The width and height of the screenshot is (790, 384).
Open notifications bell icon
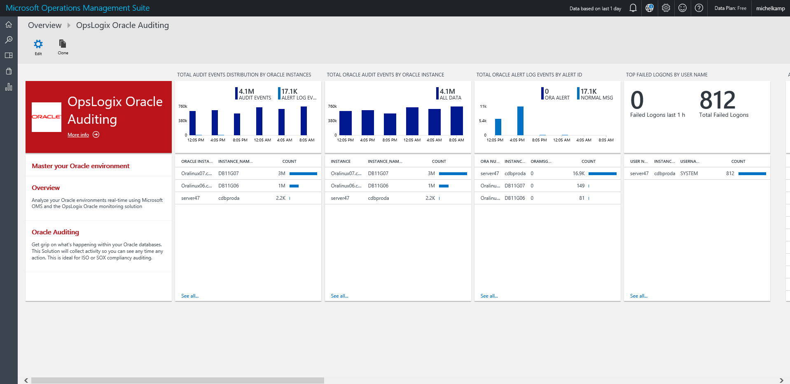(633, 8)
